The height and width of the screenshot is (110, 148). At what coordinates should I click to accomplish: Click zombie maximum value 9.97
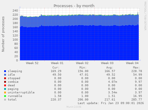click(x=138, y=82)
